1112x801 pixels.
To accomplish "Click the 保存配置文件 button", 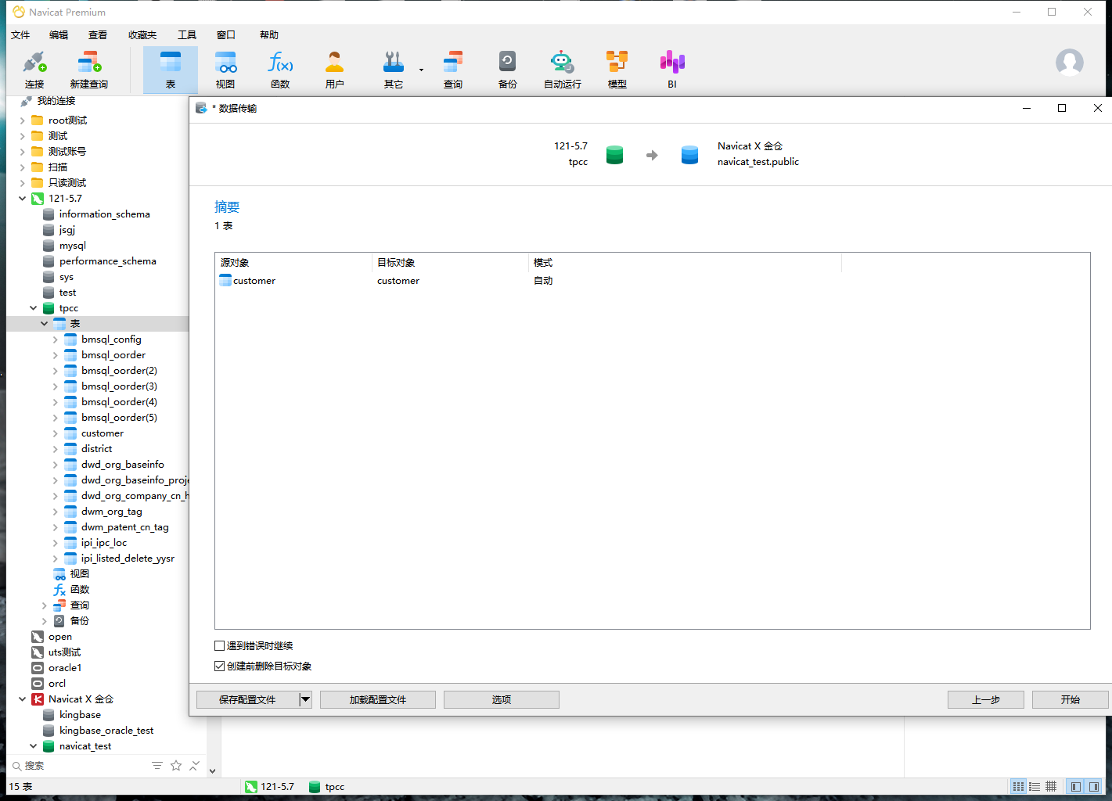I will [x=247, y=699].
